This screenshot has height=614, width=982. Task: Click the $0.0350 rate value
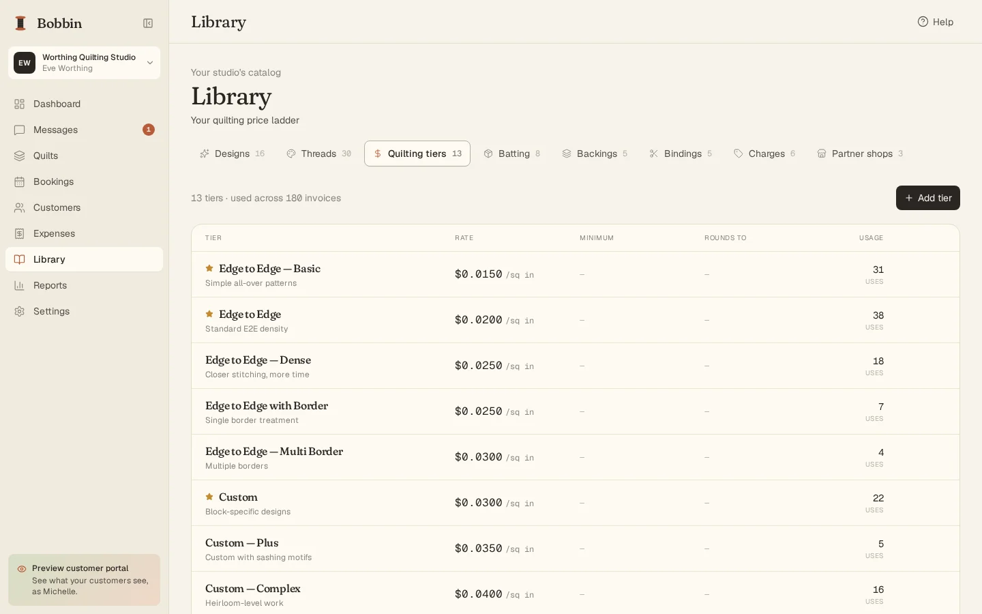(478, 549)
